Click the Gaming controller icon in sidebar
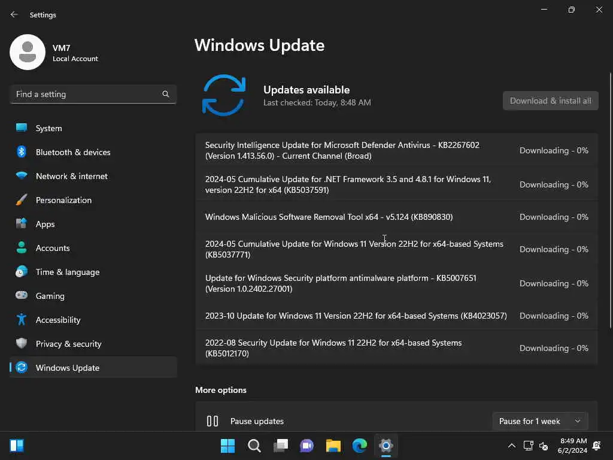 22,295
